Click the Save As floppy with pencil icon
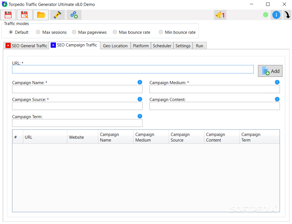292x224 pixels. 24,15
